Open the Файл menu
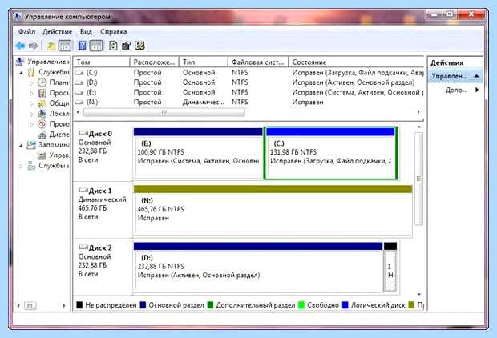Viewport: 497px width, 338px height. [26, 32]
